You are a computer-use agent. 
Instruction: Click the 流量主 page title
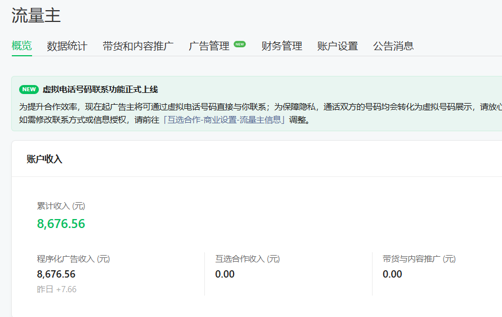click(x=36, y=15)
